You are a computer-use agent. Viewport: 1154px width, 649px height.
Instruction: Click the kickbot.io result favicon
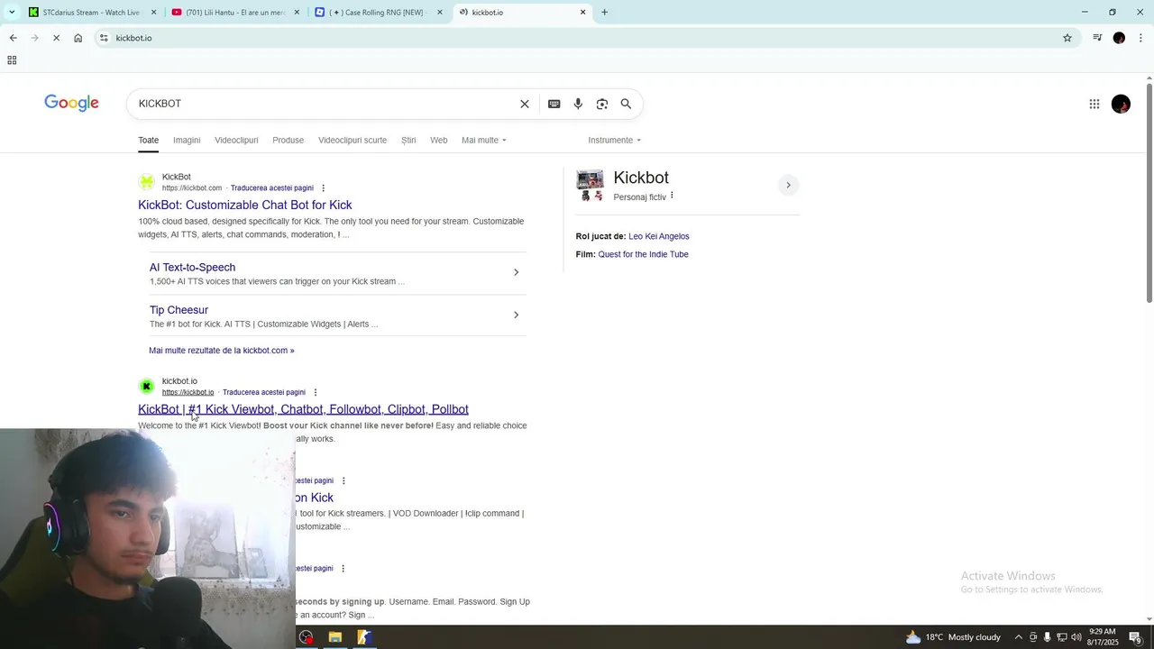pos(146,387)
